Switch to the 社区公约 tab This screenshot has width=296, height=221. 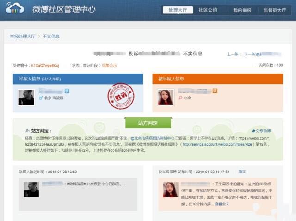coord(208,10)
